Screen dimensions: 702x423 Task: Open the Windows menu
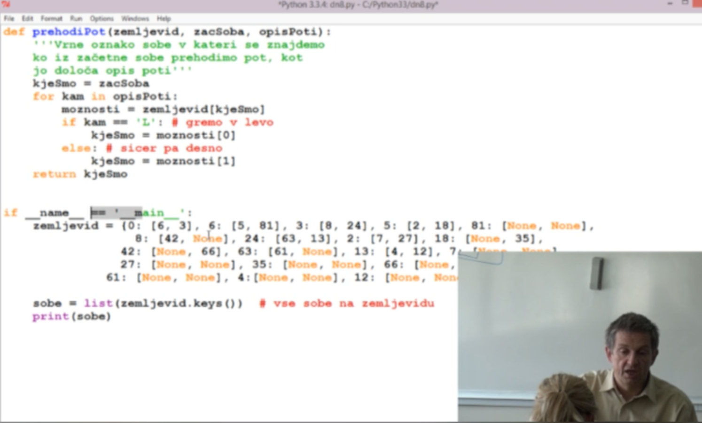[x=135, y=19]
